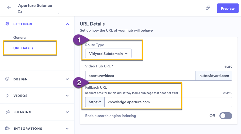Open the DESIGN section label

[21, 79]
